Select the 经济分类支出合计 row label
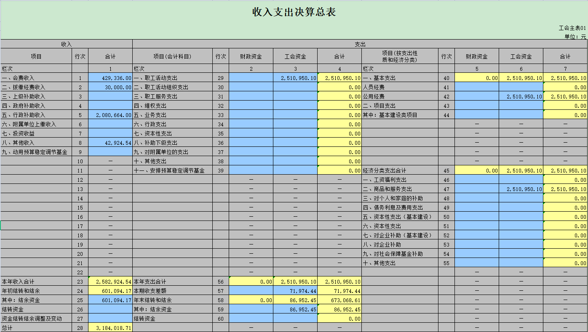Screen dimensions: 588x332 400,170
